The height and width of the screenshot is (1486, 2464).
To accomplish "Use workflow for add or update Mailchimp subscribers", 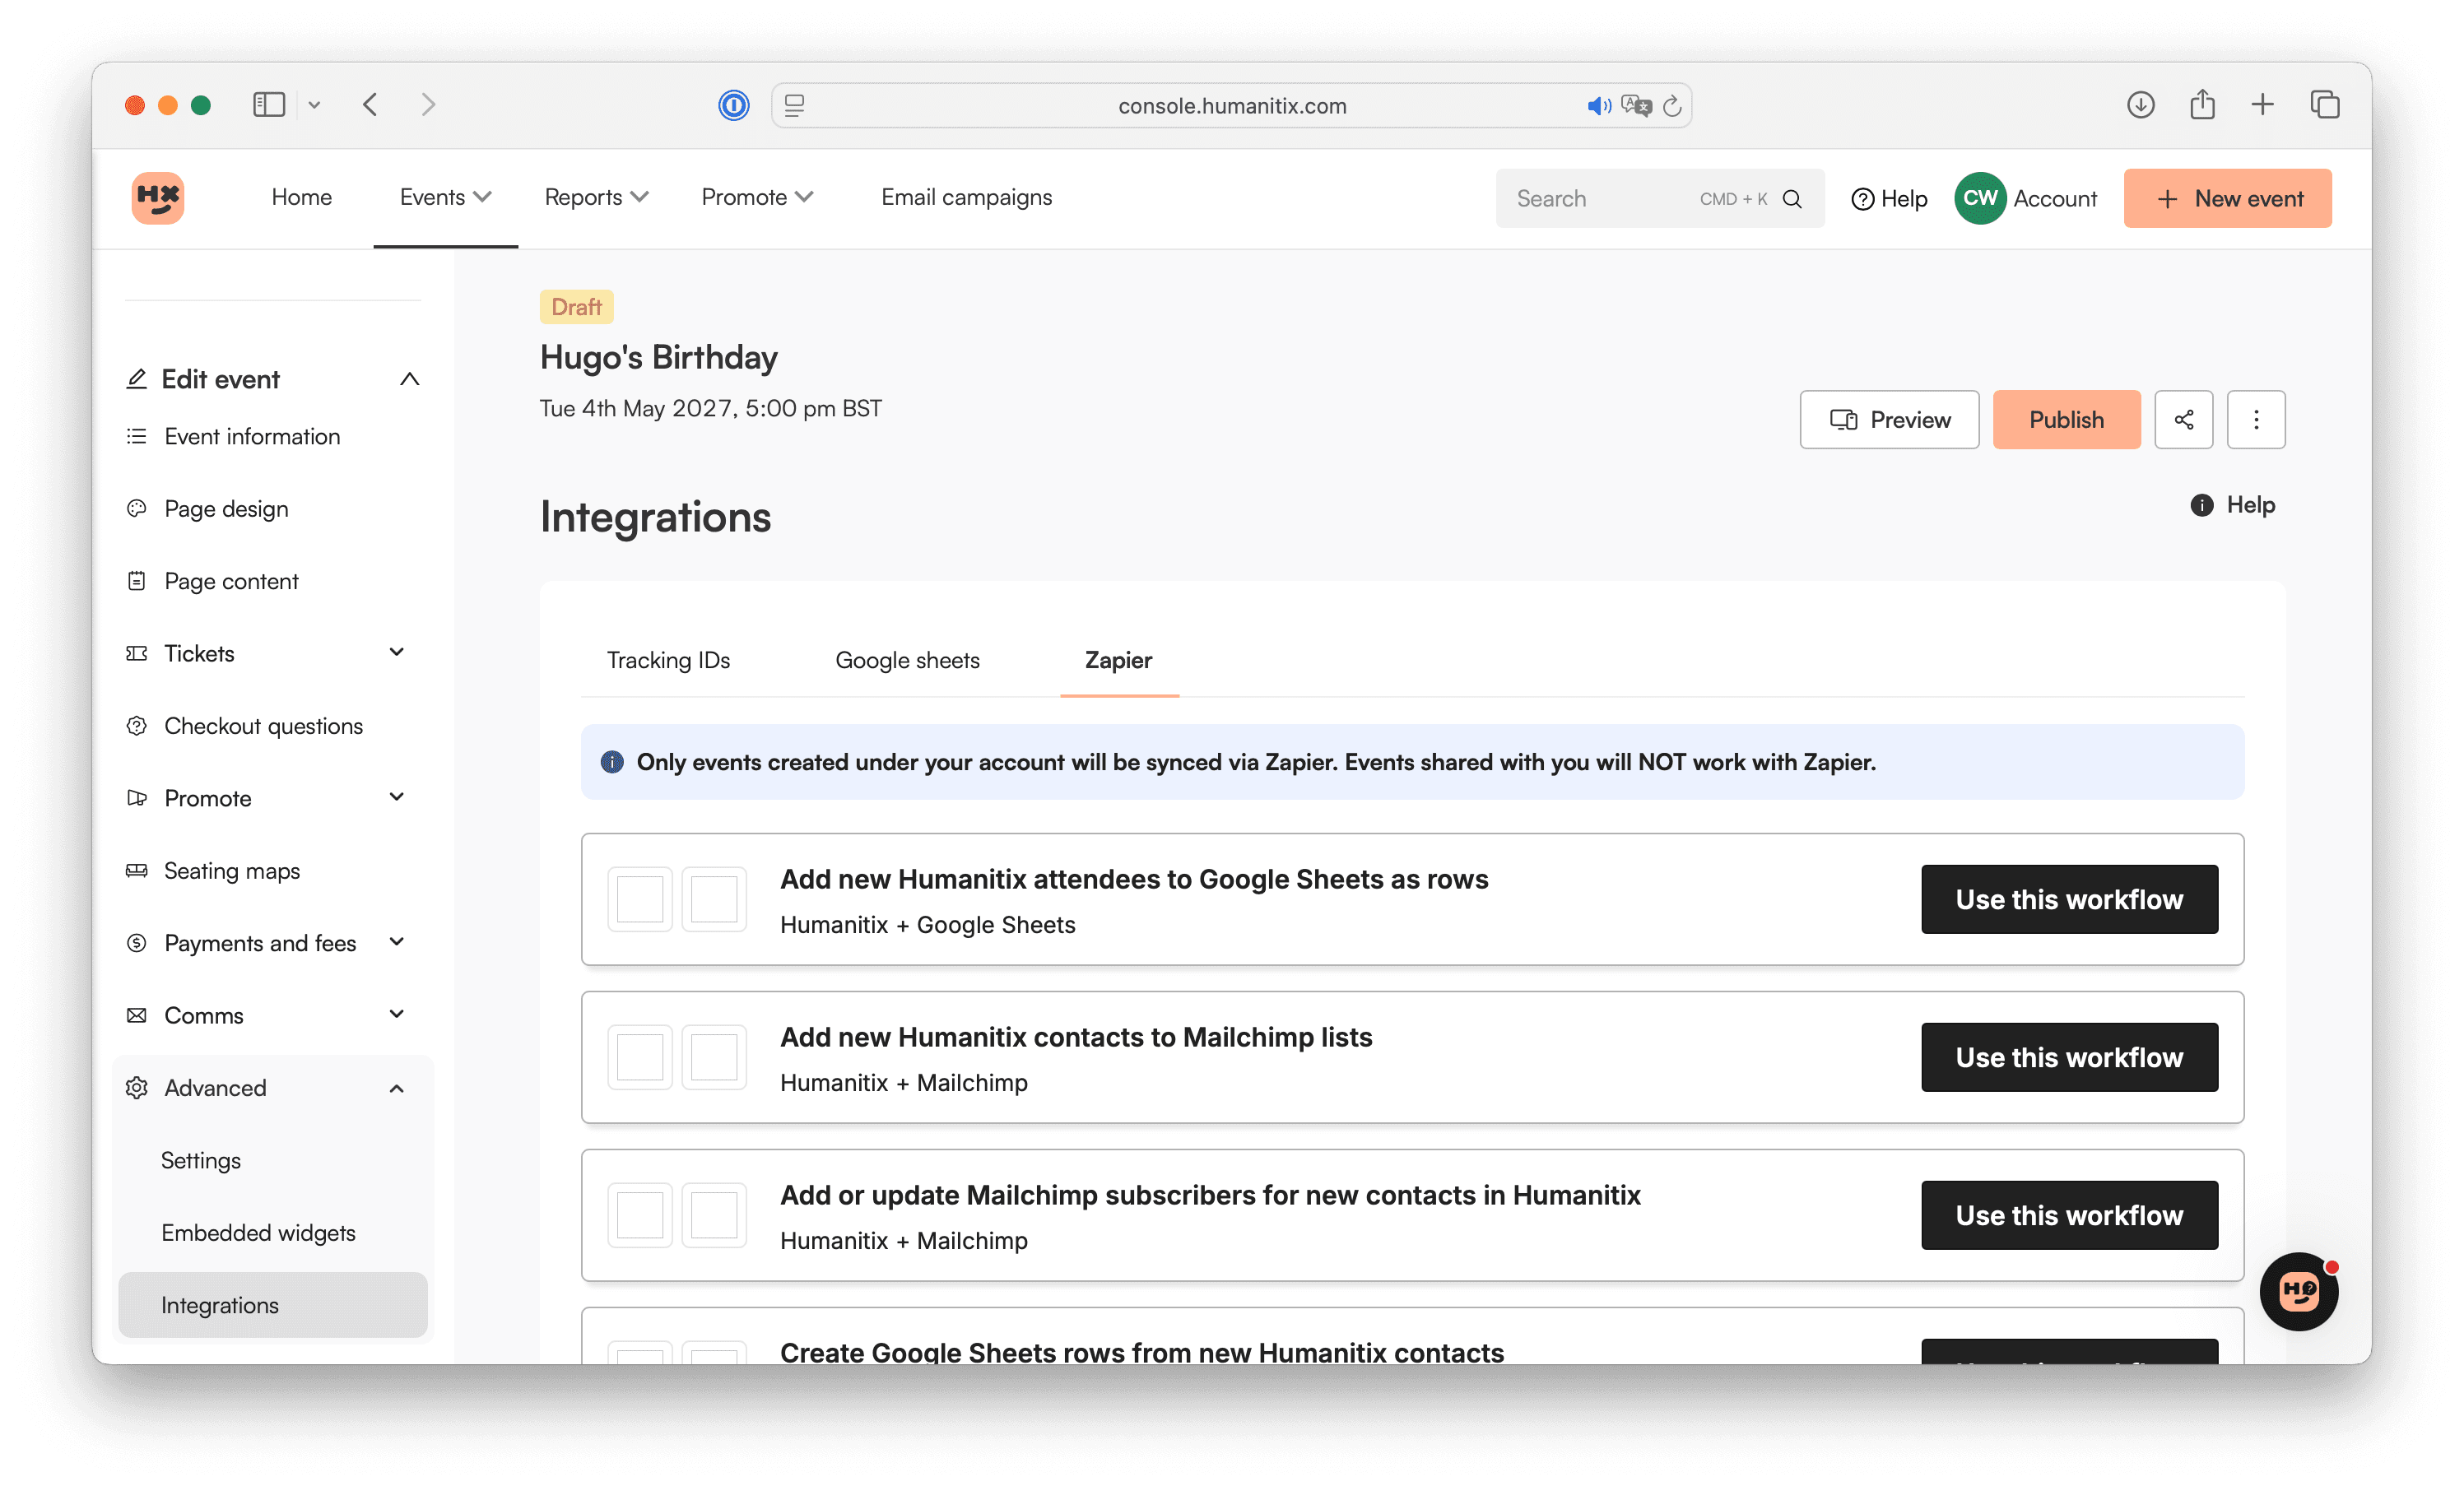I will pyautogui.click(x=2069, y=1215).
